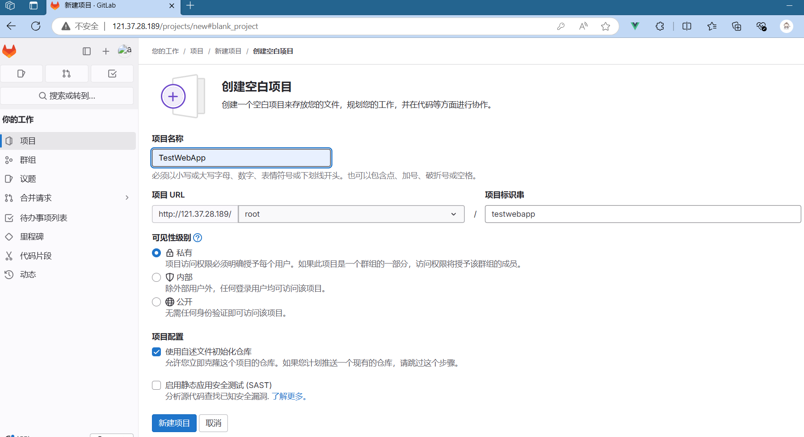Click the 新建项目 create project button
This screenshot has width=804, height=437.
[174, 423]
